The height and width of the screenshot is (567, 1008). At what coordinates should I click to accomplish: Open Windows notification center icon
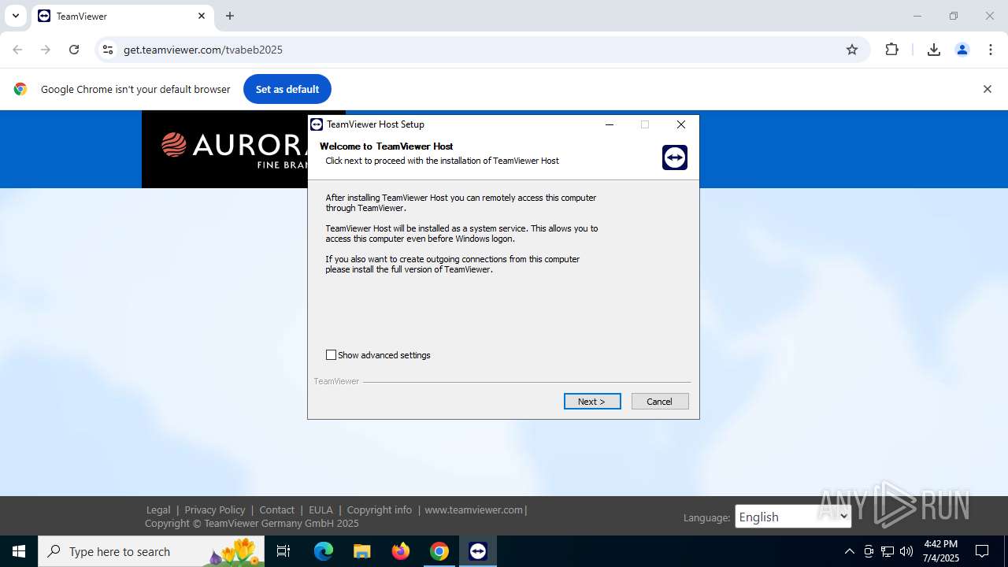[982, 551]
